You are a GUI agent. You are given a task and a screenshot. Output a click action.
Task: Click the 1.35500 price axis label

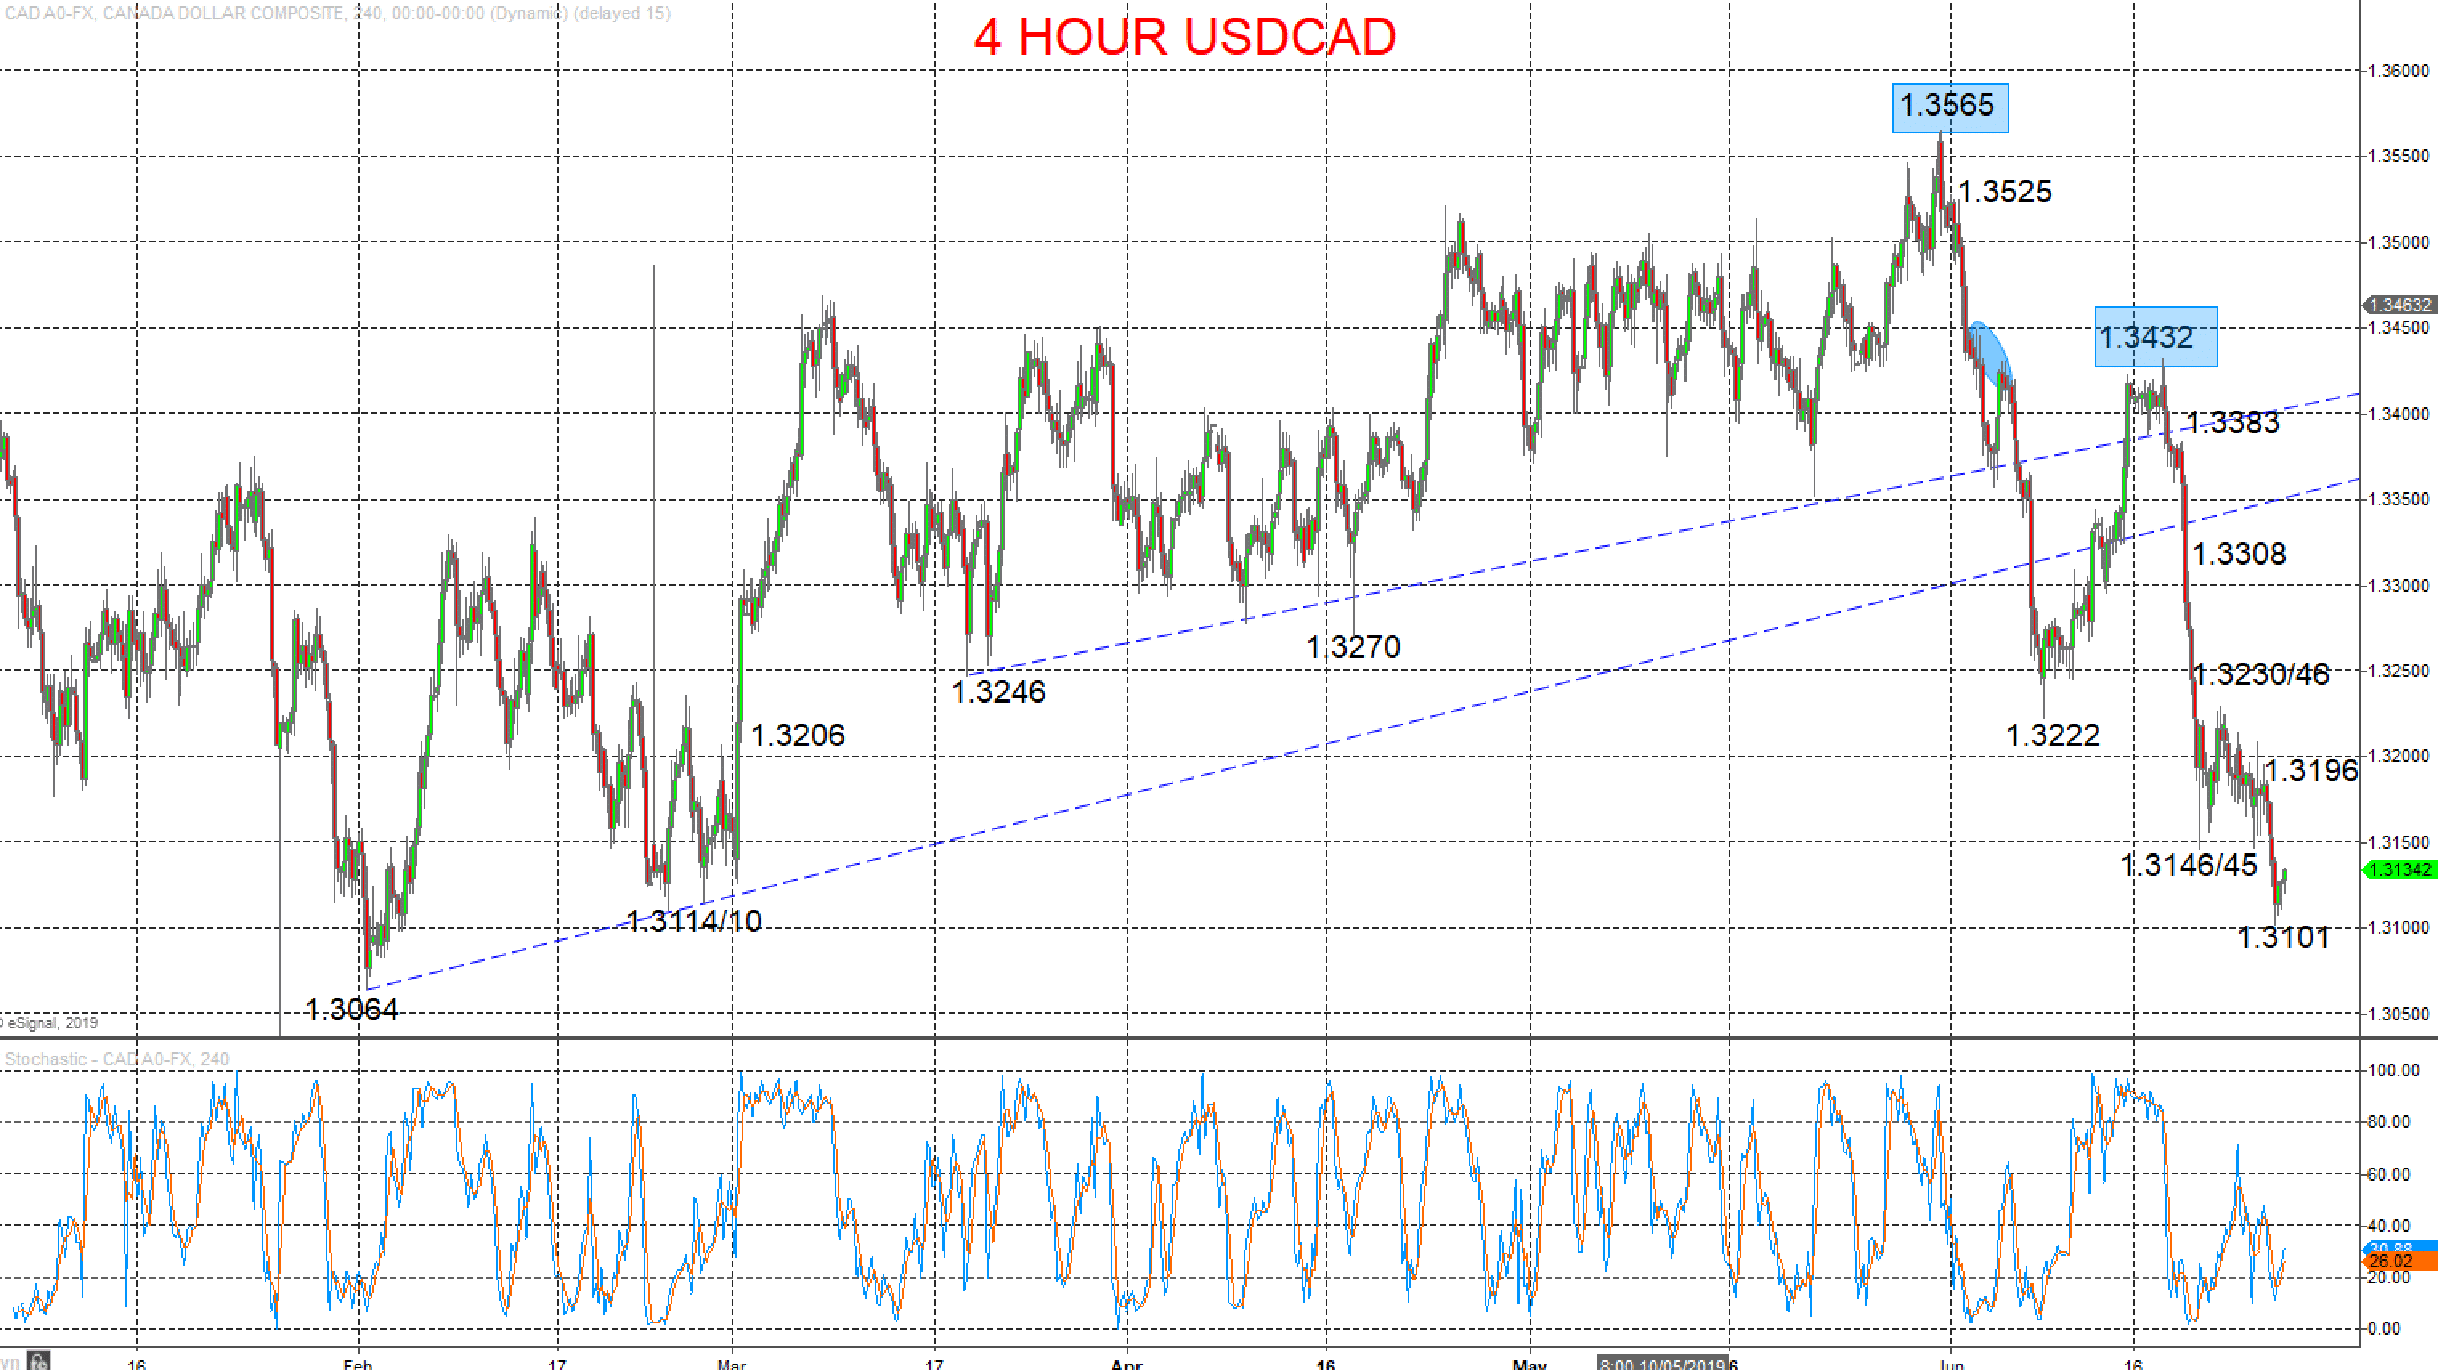2398,156
